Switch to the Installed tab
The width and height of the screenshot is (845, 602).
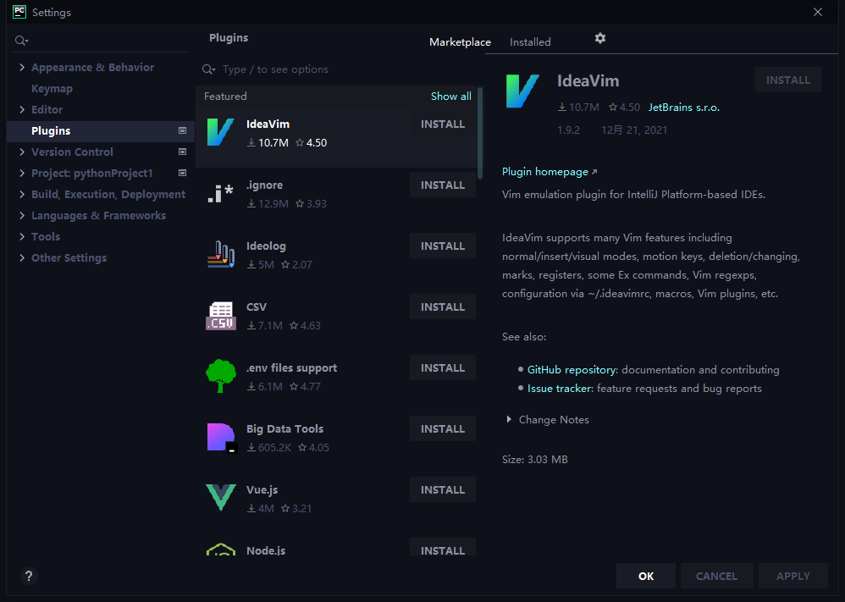pos(530,42)
